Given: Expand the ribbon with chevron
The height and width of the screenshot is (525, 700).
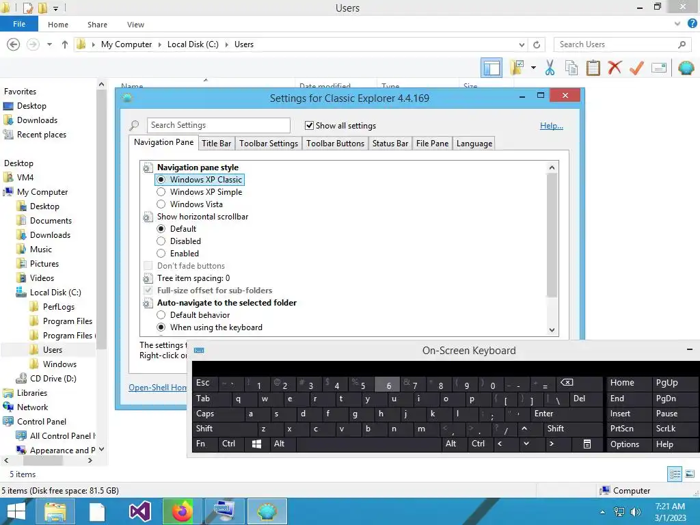Looking at the screenshot, I should coord(677,24).
